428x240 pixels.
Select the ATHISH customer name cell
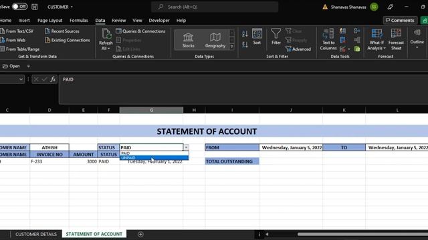(49, 147)
